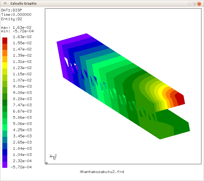Click the red maximum-displacement tip of the beam
Image resolution: width=204 pixels, height=181 pixels.
(180, 99)
